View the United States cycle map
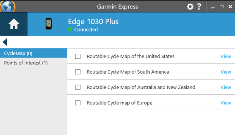 pyautogui.click(x=226, y=57)
